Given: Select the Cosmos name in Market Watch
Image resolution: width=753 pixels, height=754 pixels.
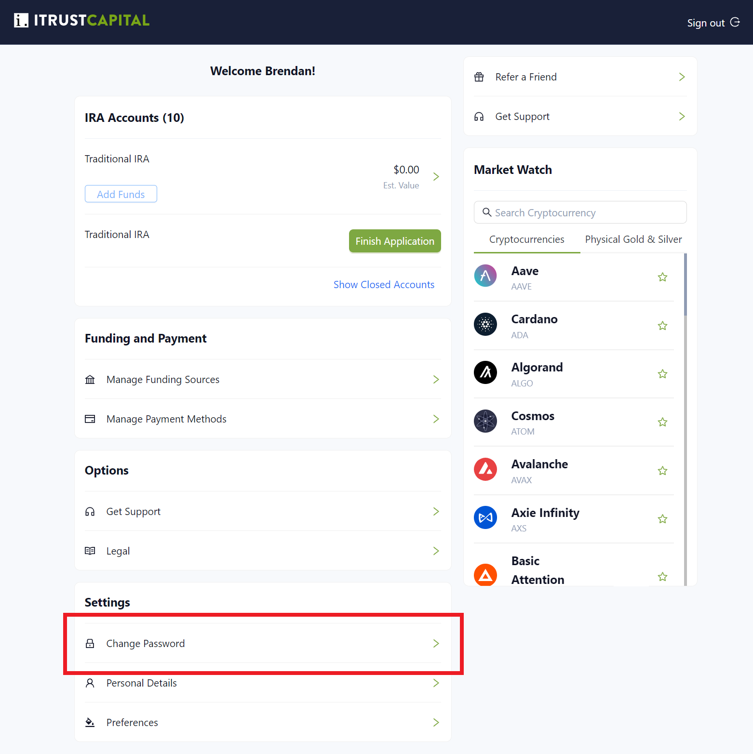Looking at the screenshot, I should click(x=533, y=416).
